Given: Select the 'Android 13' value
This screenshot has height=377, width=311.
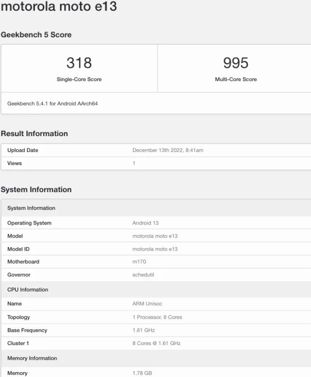Looking at the screenshot, I should click(x=145, y=223).
